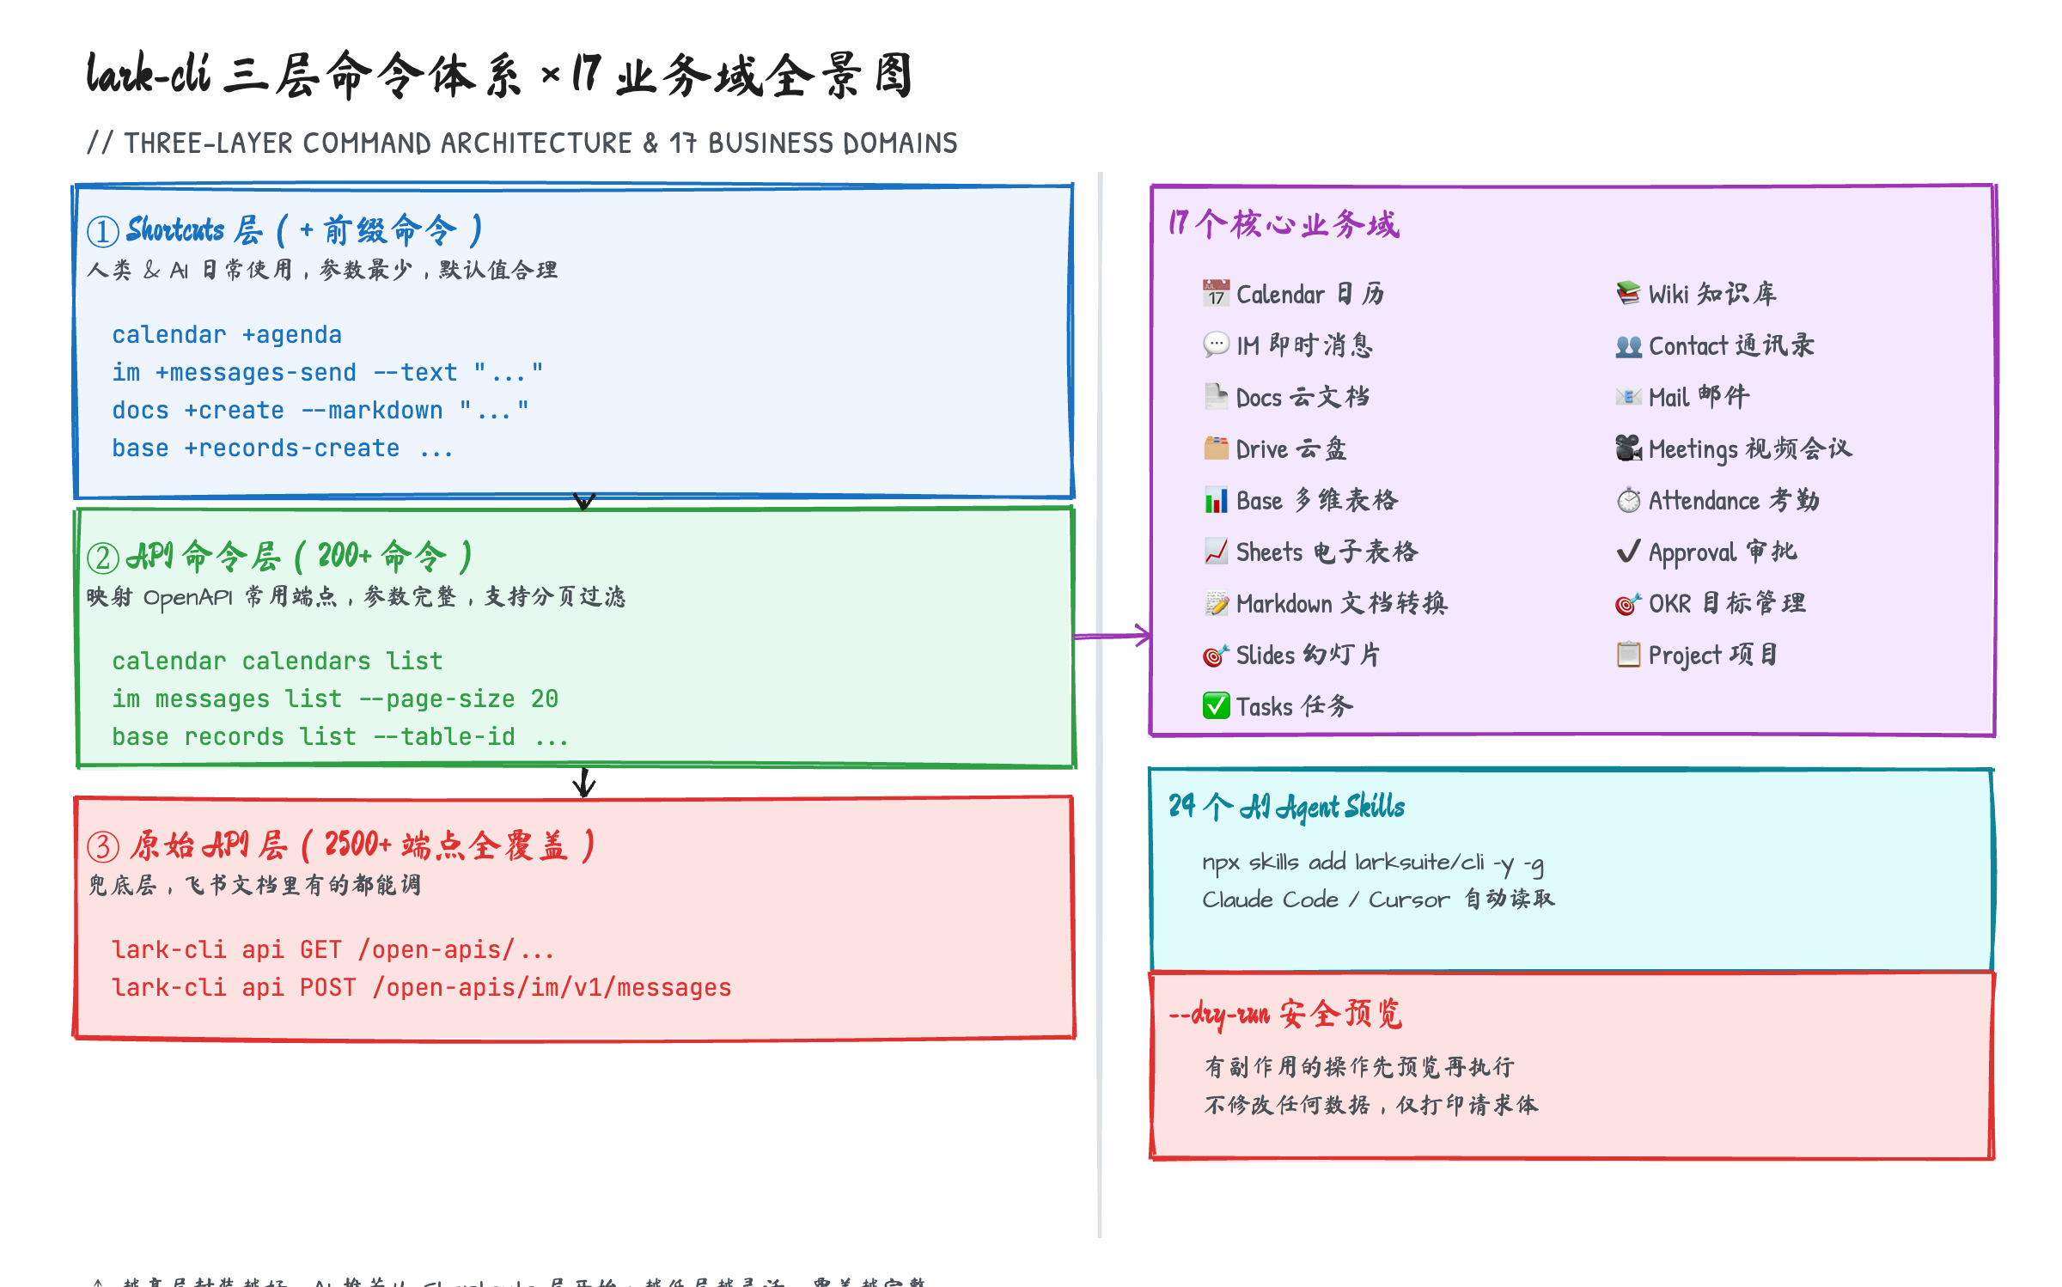This screenshot has height=1287, width=2062.
Task: Click the label 'Meetings 视频会议'
Action: [1750, 449]
